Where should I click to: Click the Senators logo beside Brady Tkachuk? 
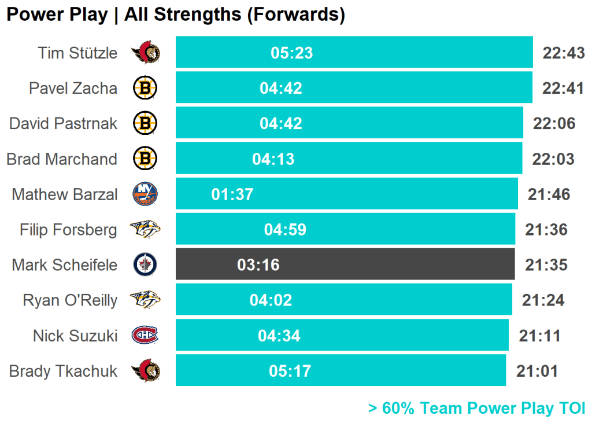pyautogui.click(x=145, y=370)
